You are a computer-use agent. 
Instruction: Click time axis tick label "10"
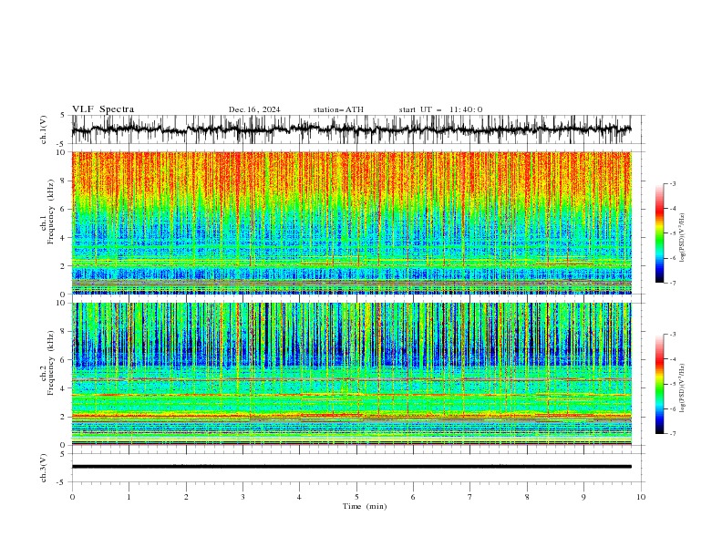pos(641,497)
